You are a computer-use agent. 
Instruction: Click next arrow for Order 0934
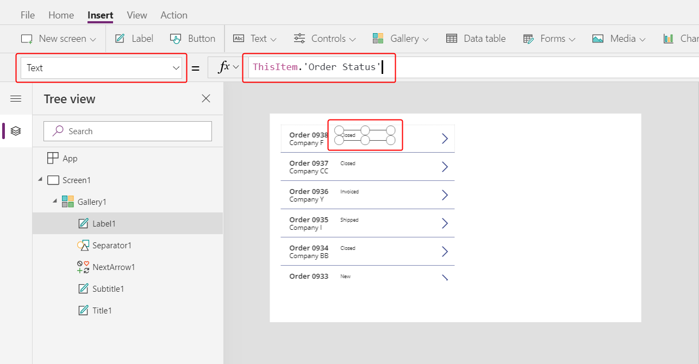[x=445, y=252]
